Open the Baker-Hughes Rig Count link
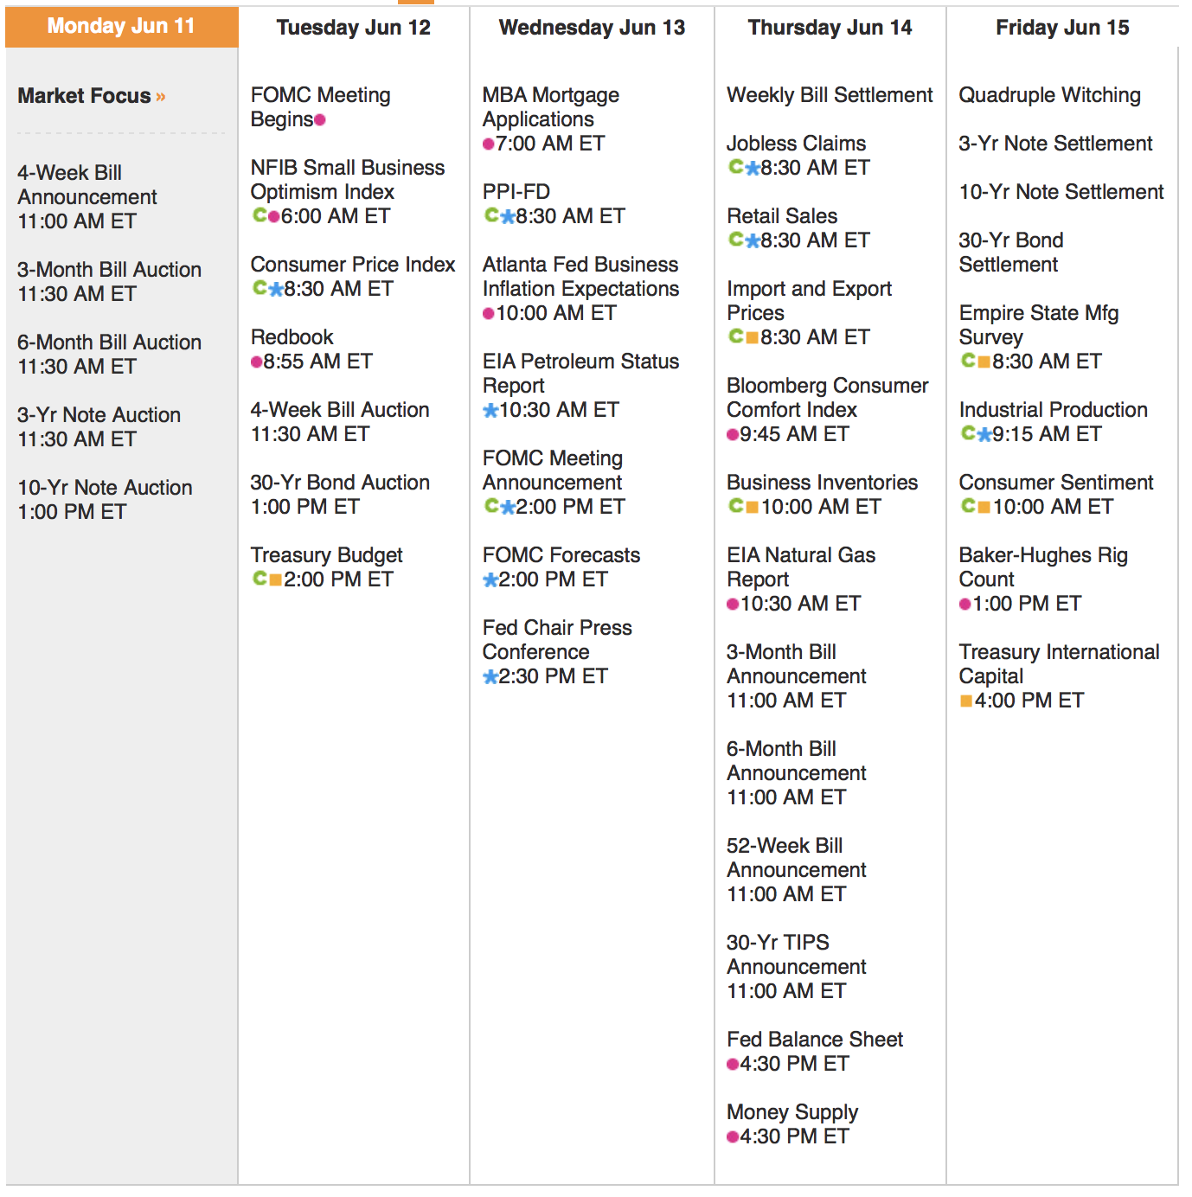 point(1042,566)
